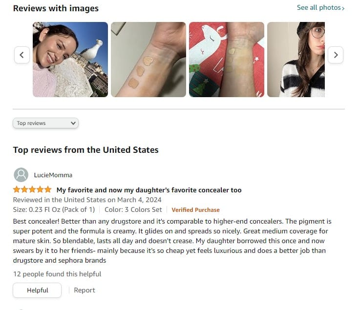
Task: Report LucieMomma's review
Action: (84, 290)
